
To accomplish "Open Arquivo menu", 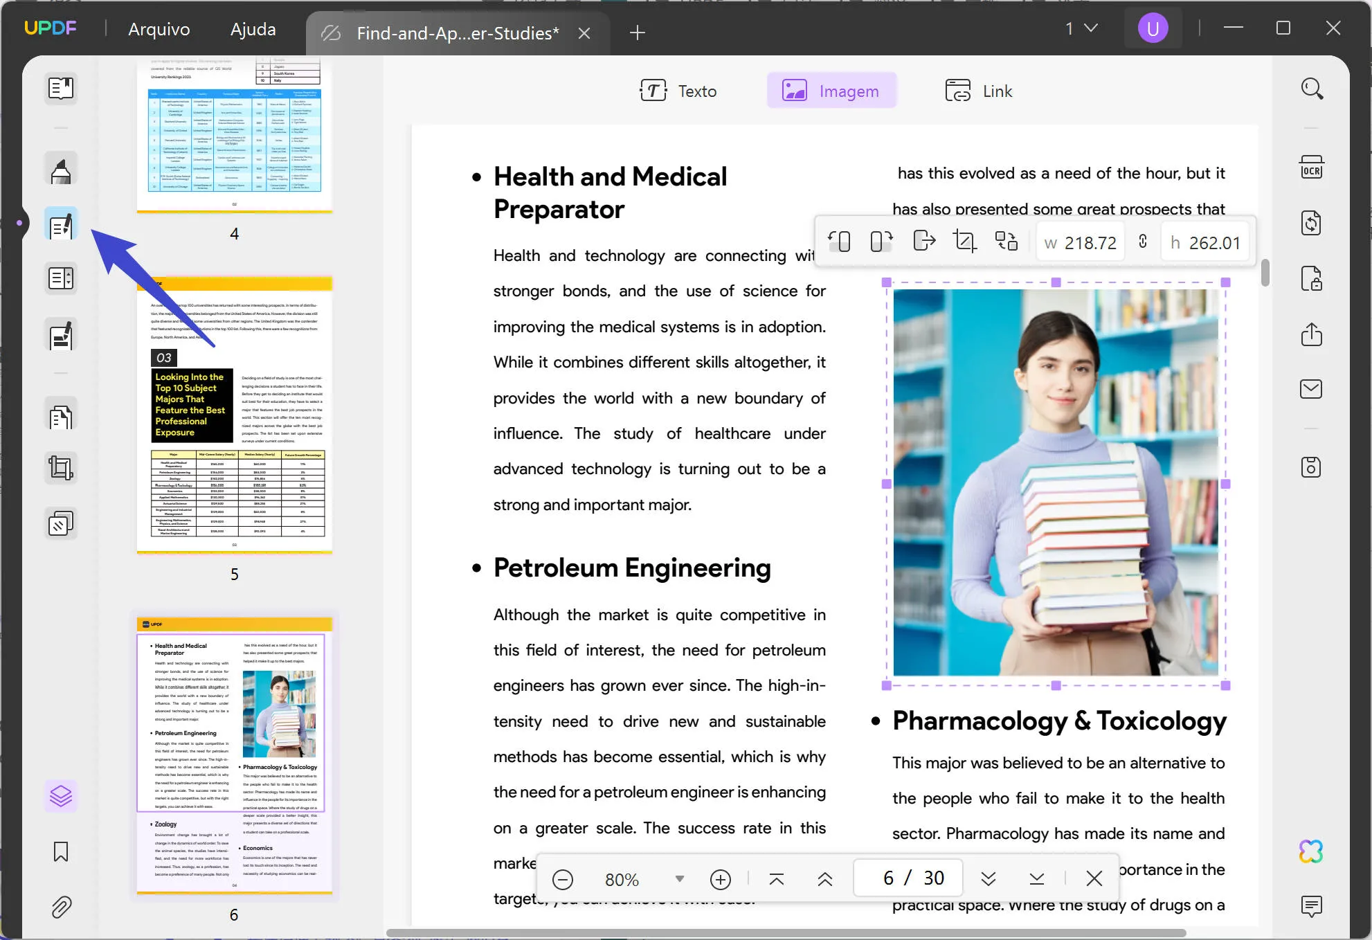I will click(159, 28).
